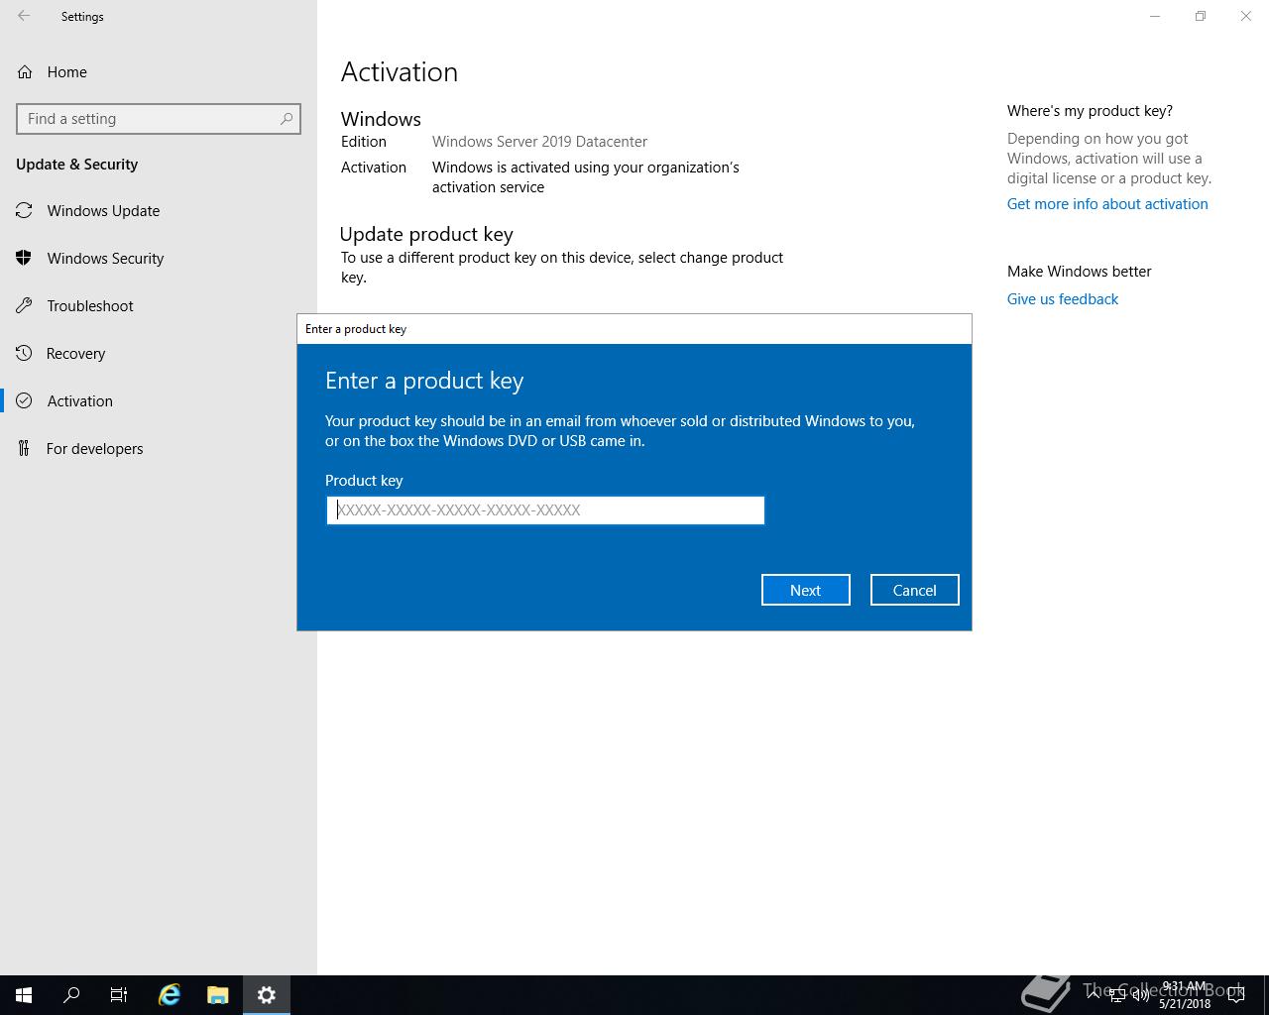Click the Activation checkmark icon
The width and height of the screenshot is (1269, 1015).
(x=24, y=400)
